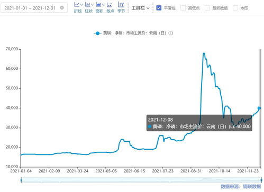This screenshot has height=192, width=264.
Task: Enable the 水印 checkbox
Action: click(235, 8)
